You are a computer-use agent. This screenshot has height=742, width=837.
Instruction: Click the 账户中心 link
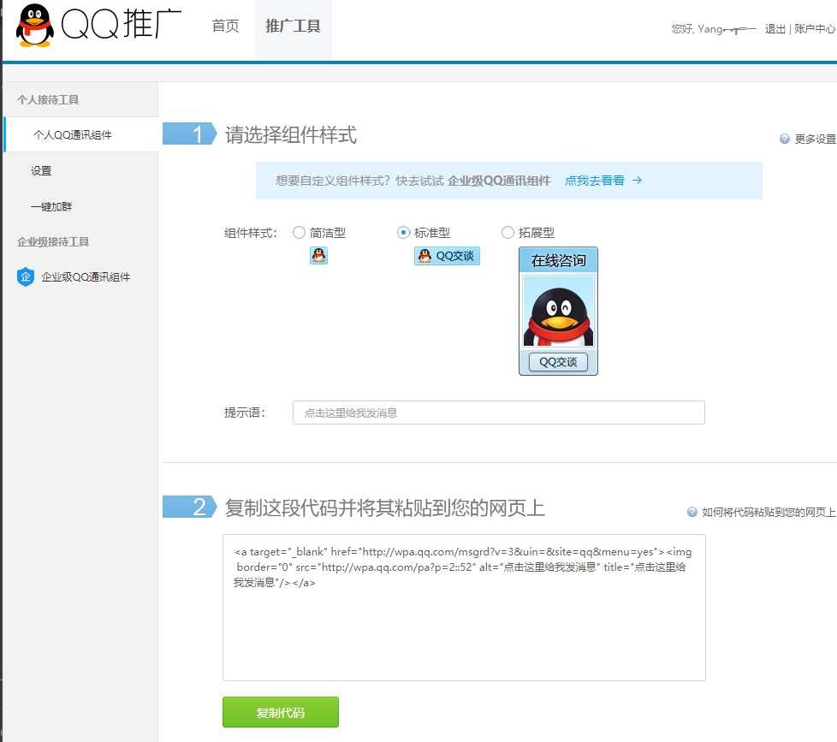pos(815,29)
